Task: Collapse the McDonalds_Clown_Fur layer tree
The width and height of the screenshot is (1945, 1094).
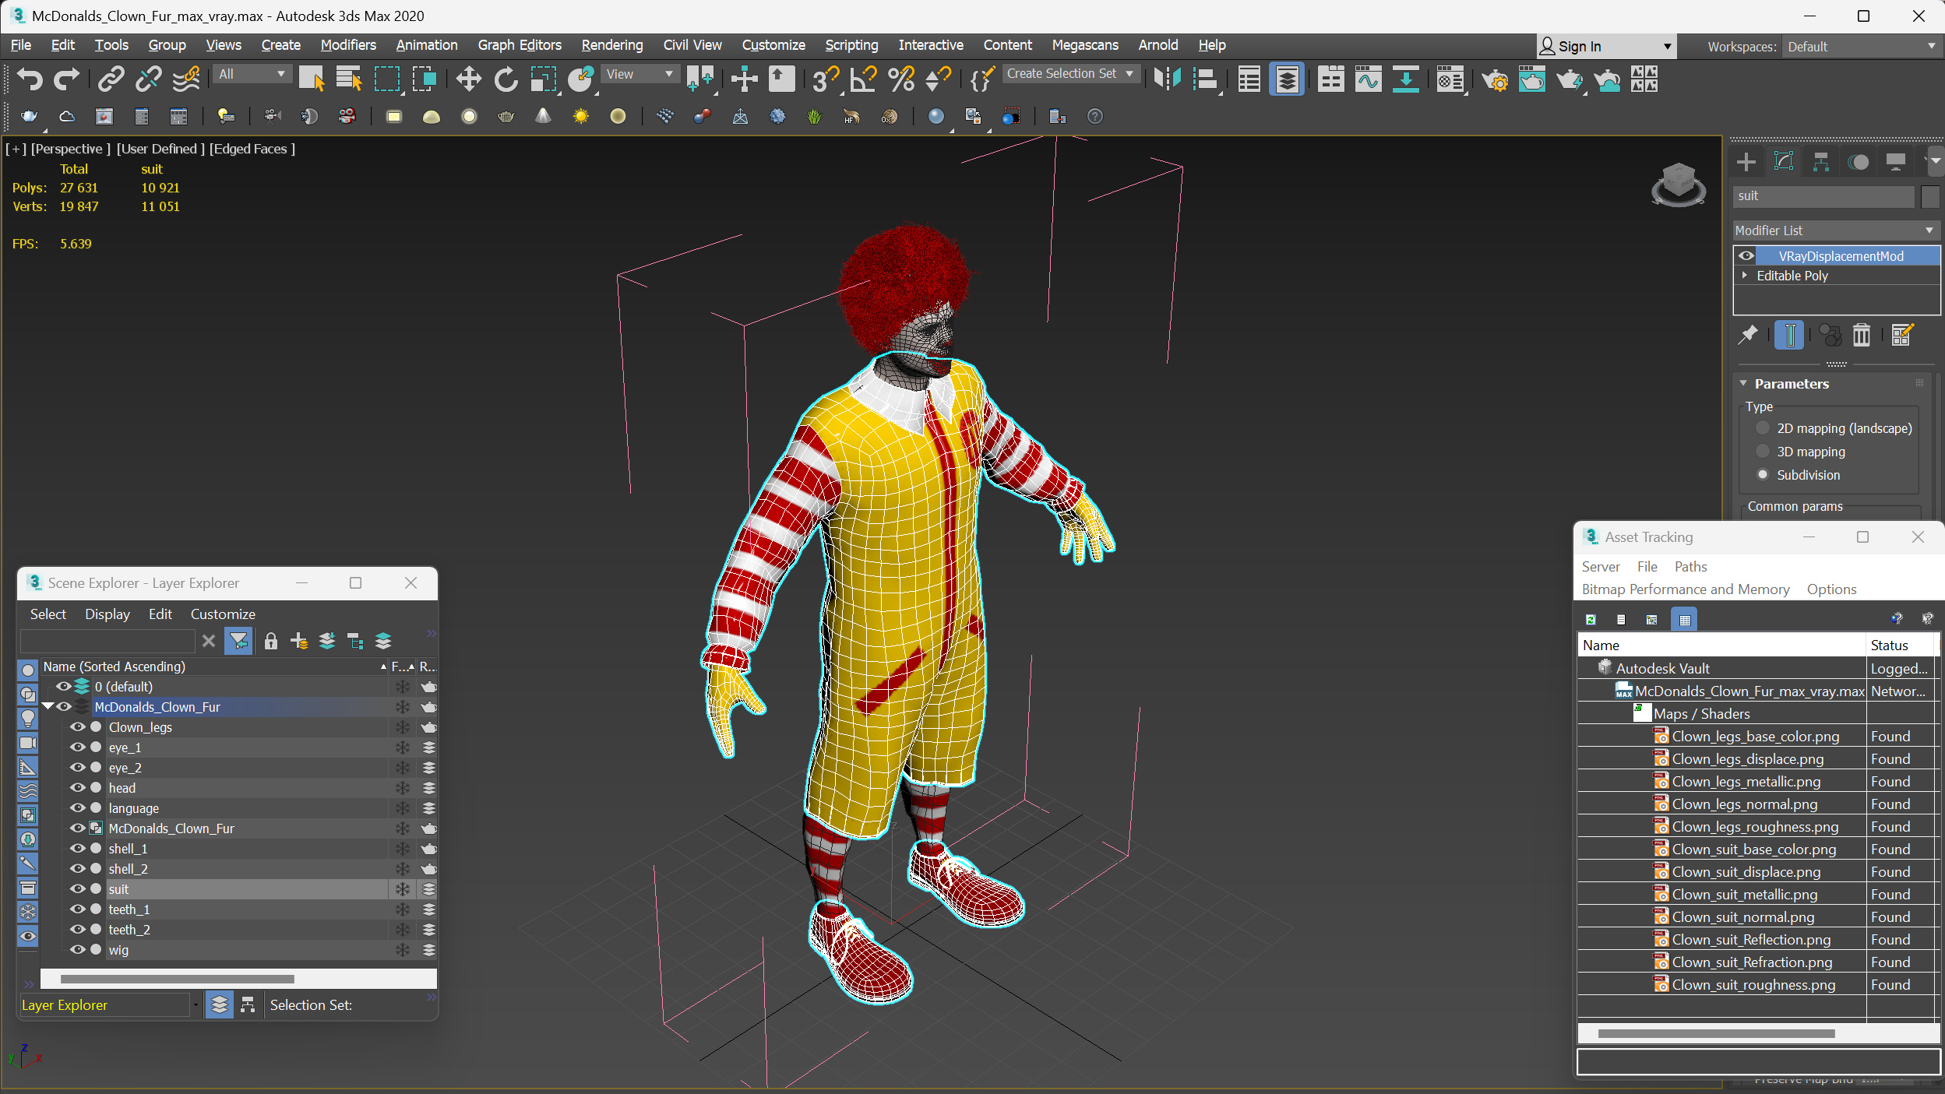Action: click(47, 707)
